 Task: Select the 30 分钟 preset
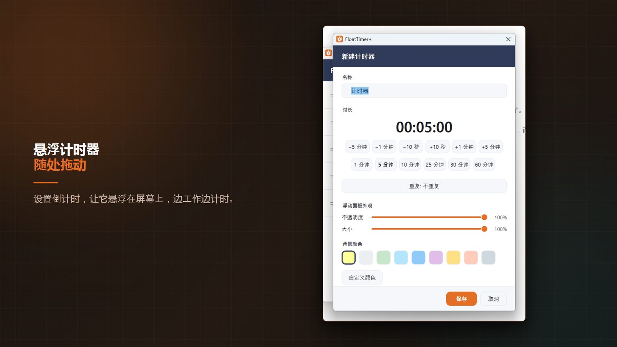click(x=459, y=165)
